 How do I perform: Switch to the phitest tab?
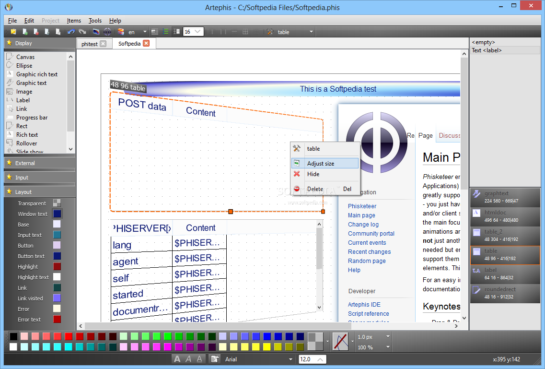(89, 44)
